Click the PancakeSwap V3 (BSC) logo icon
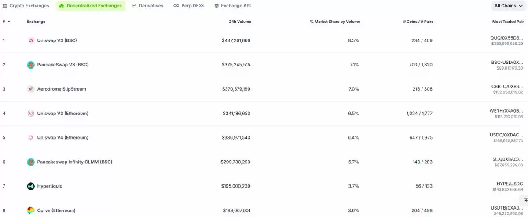This screenshot has width=528, height=217. click(x=31, y=65)
